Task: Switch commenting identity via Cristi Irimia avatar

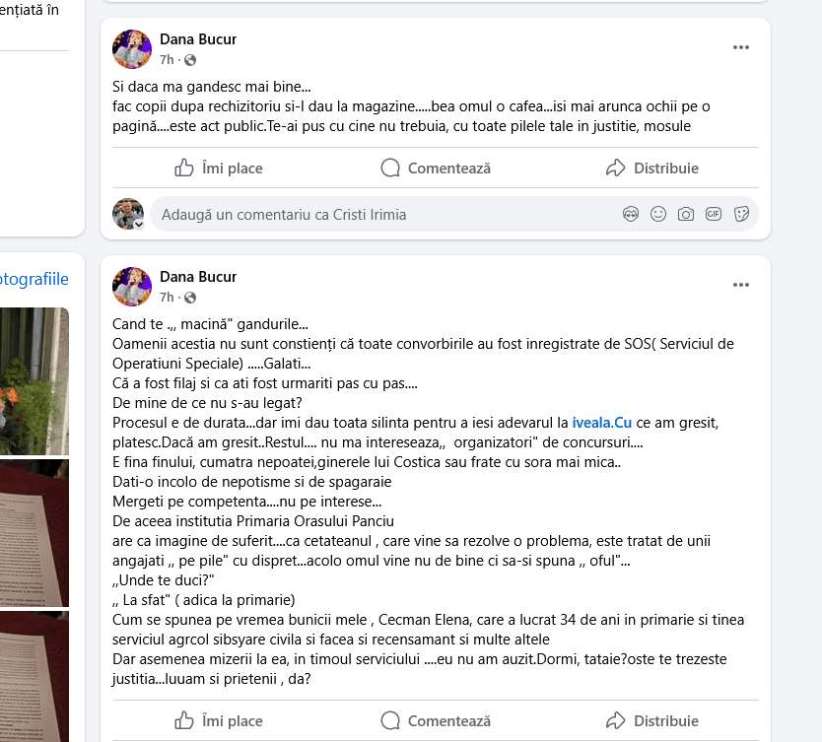Action: [x=129, y=214]
